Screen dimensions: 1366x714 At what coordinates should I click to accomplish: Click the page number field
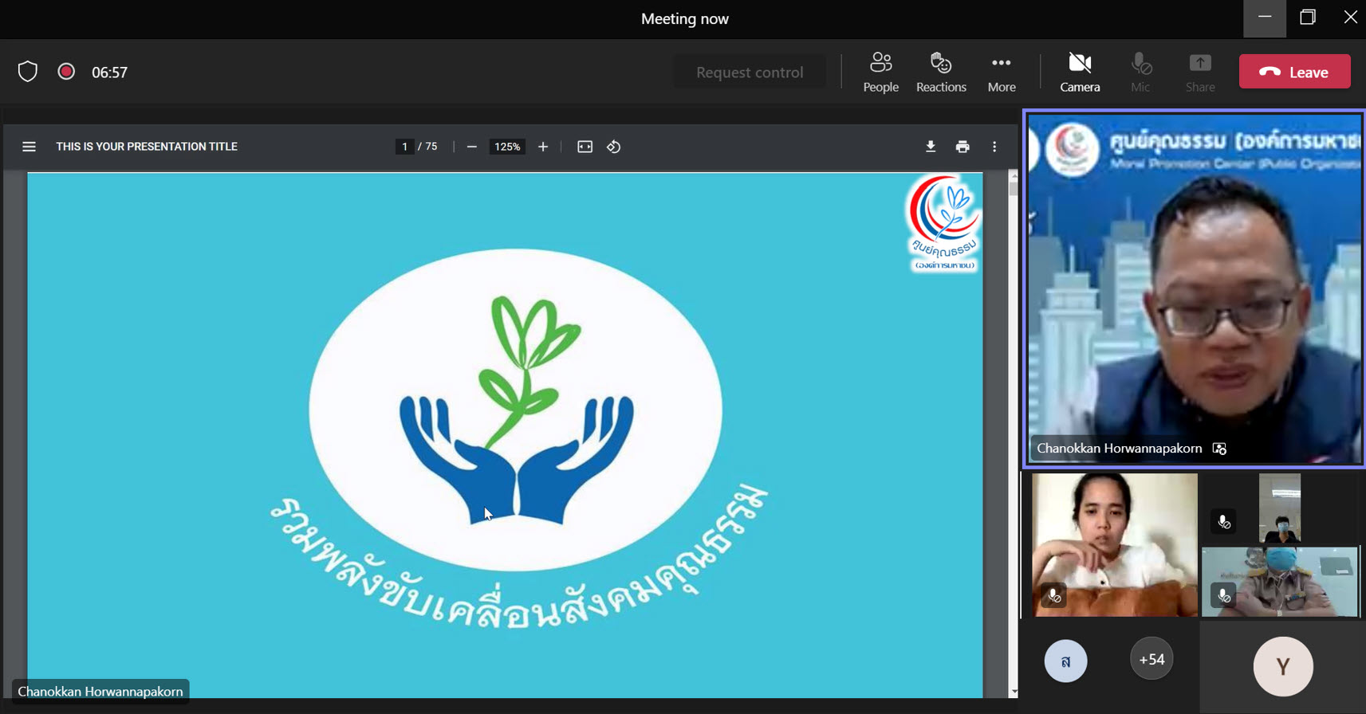pyautogui.click(x=404, y=147)
